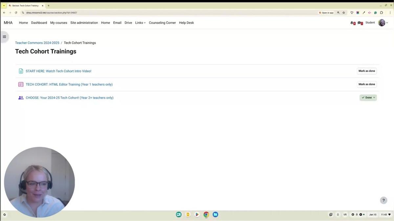394x221 pixels.
Task: Click the Open in app button
Action: (x=326, y=13)
